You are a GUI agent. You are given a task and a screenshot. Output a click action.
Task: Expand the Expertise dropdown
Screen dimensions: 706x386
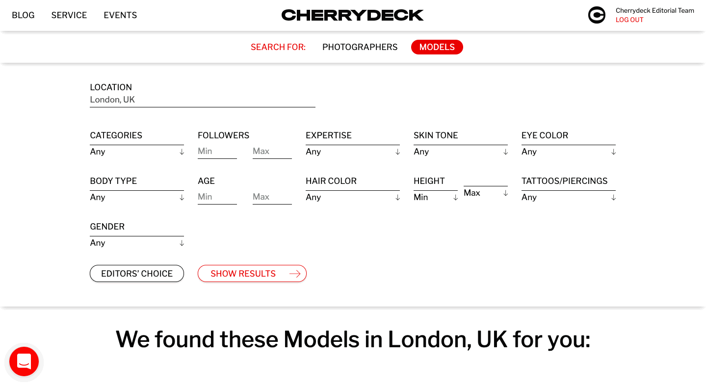[x=352, y=152]
